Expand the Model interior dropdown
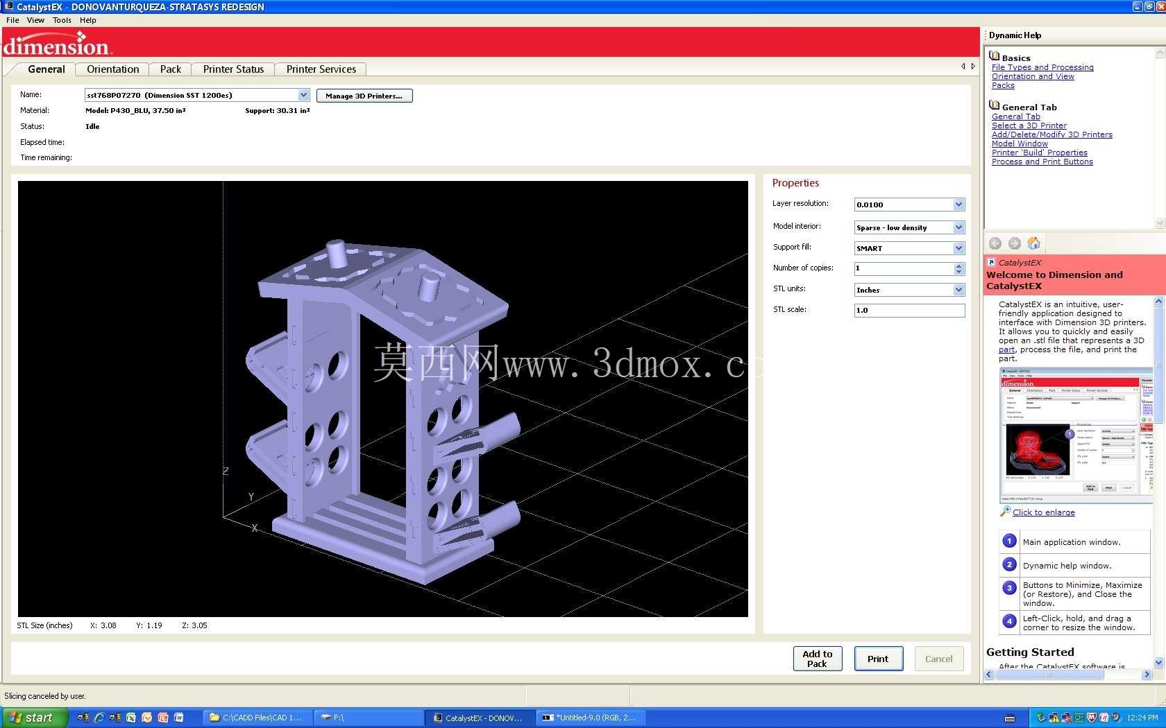This screenshot has width=1166, height=728. tap(958, 227)
